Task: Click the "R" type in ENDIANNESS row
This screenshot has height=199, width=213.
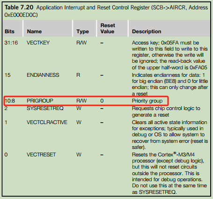Action: pyautogui.click(x=78, y=75)
